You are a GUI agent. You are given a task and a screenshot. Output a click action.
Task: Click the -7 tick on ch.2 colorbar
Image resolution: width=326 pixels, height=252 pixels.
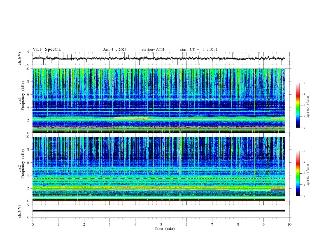pyautogui.click(x=304, y=196)
